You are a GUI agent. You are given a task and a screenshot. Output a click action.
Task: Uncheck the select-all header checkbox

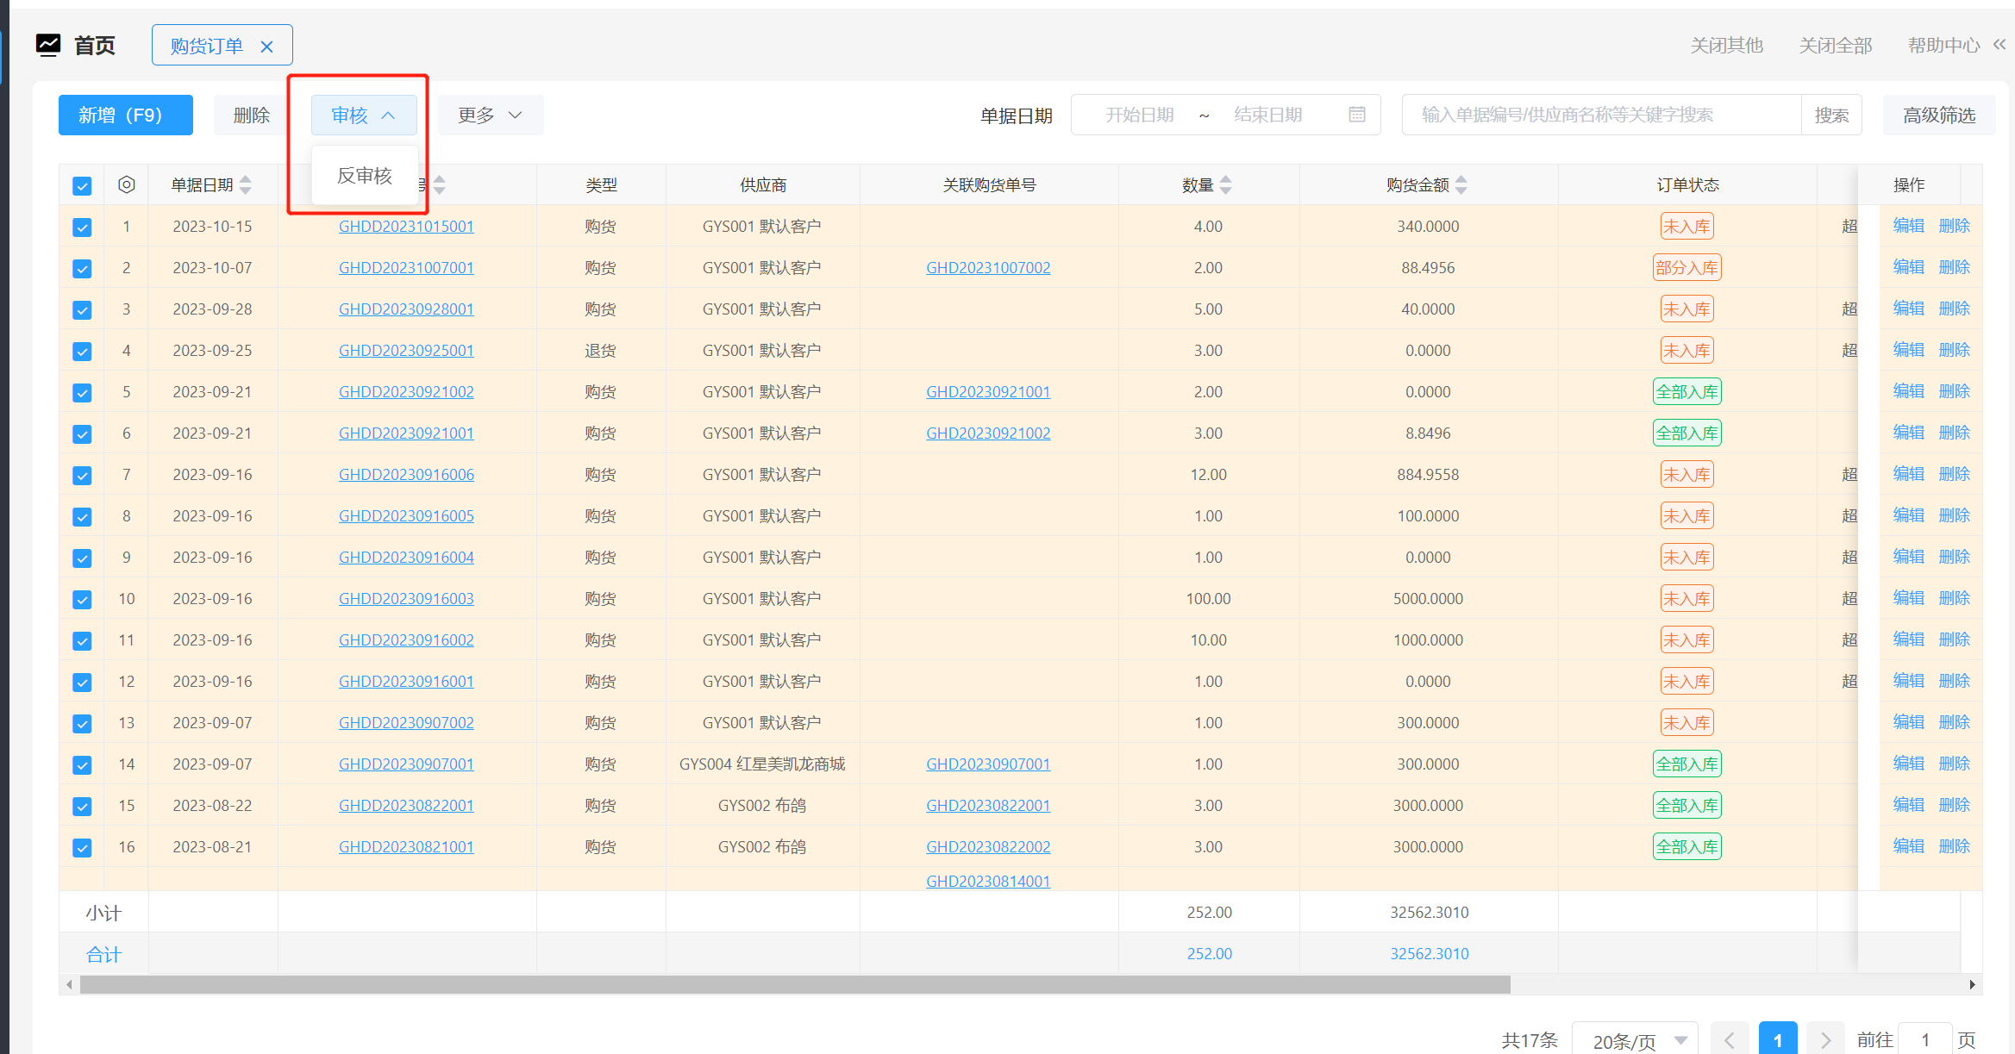(82, 185)
